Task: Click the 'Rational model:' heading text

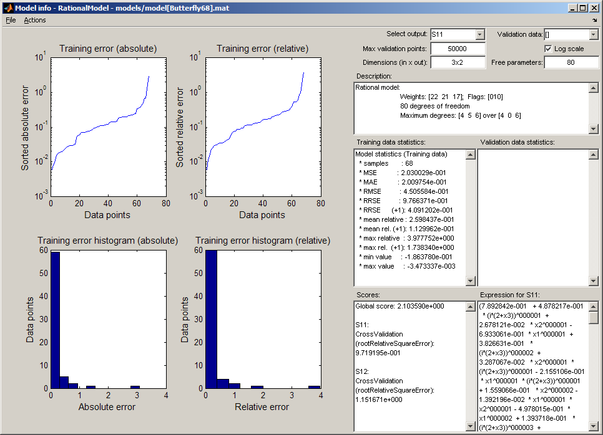Action: (378, 87)
